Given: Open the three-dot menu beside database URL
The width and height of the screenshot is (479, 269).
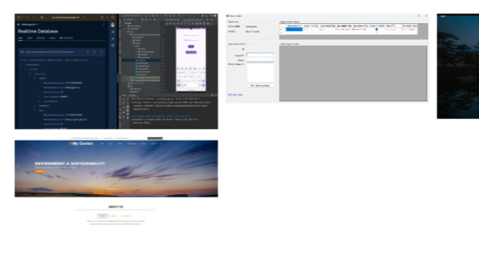Looking at the screenshot, I should (101, 52).
